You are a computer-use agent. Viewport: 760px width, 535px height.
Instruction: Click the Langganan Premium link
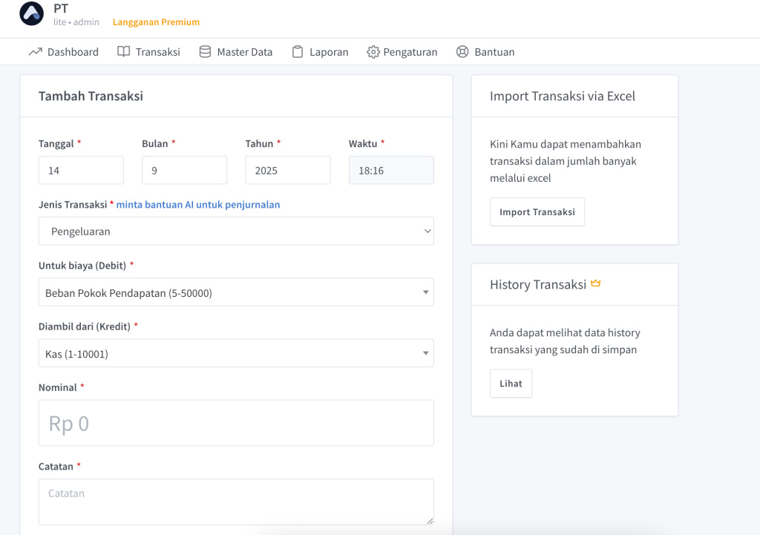[x=156, y=22]
